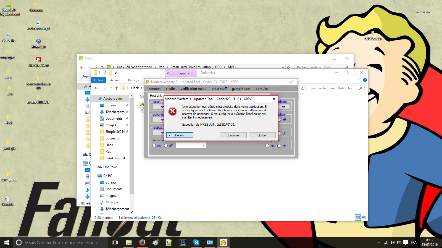Expand the Détails section of the error
Screen dimensions: 442x248
180,135
